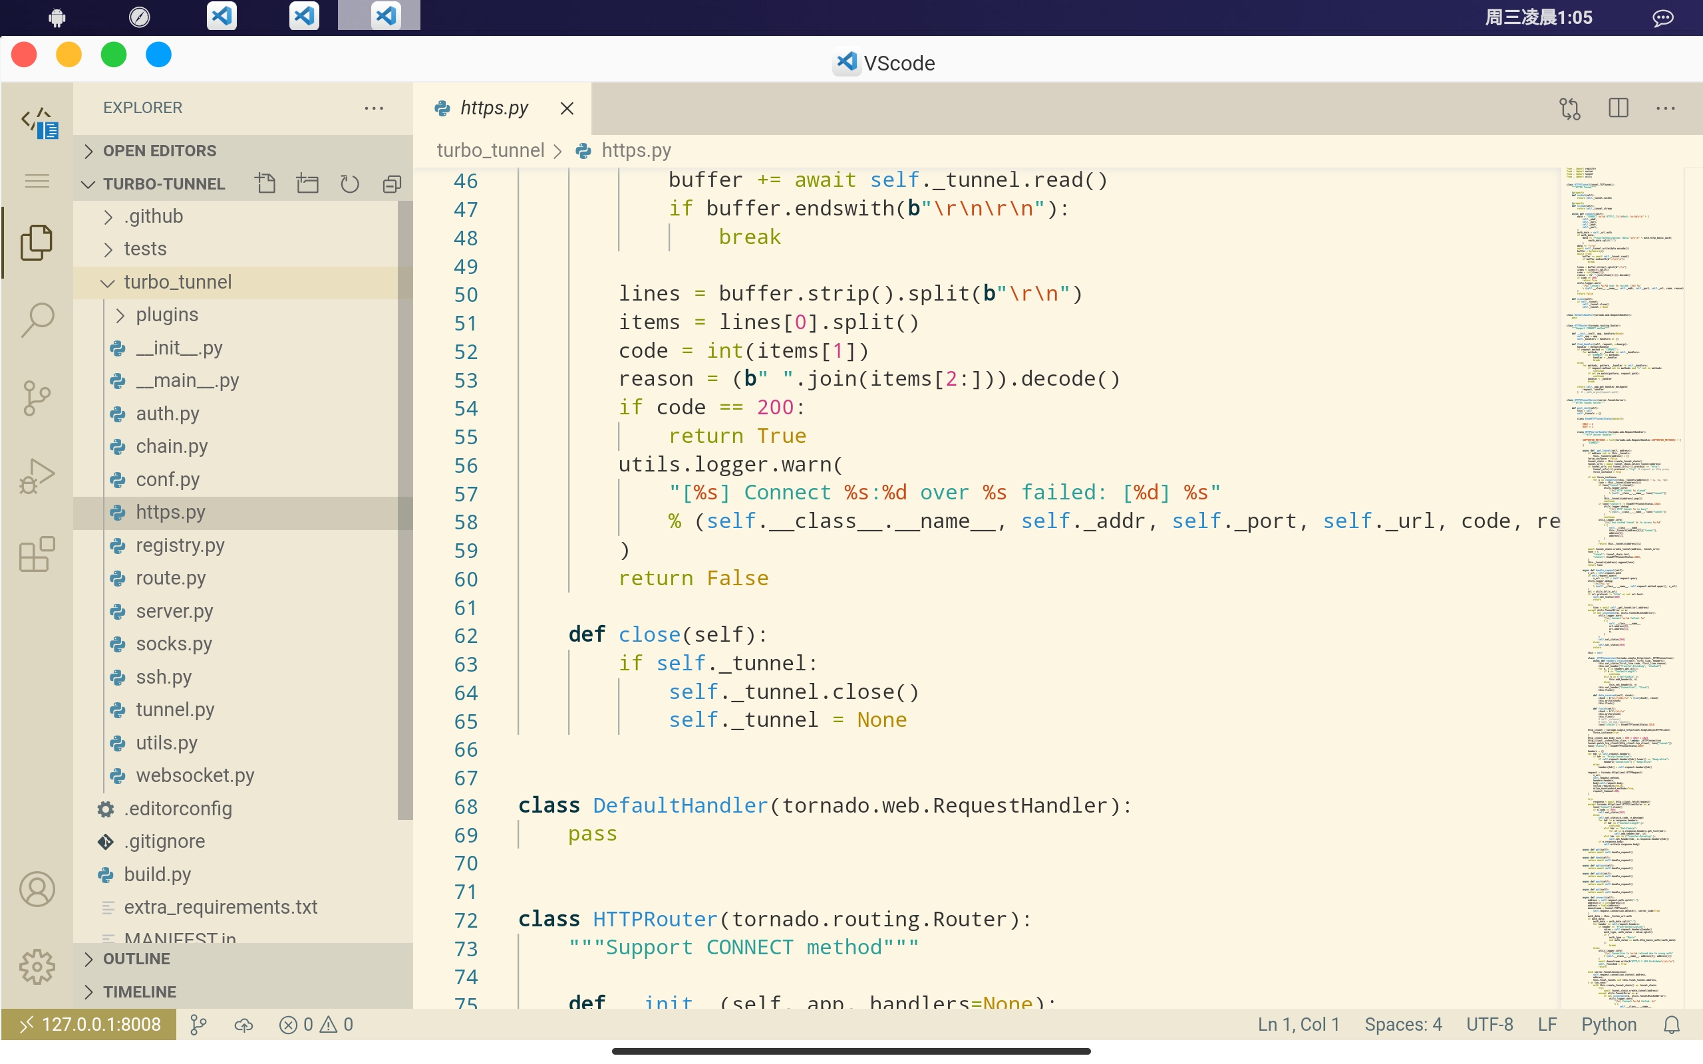Switch to the first VS Code task in top bar
Screen dimensions: 1703x1064
(222, 15)
